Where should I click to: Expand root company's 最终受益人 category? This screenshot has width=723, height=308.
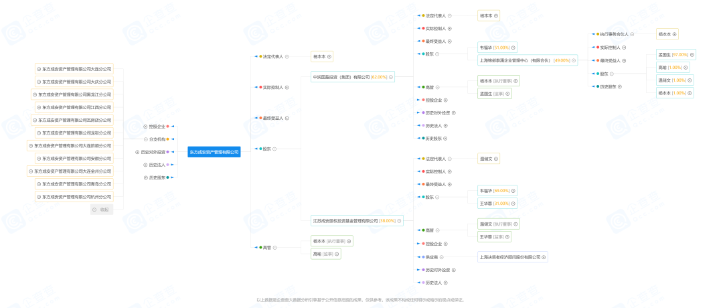pyautogui.click(x=287, y=118)
